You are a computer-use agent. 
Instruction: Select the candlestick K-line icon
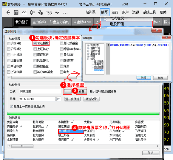[x=33, y=12]
